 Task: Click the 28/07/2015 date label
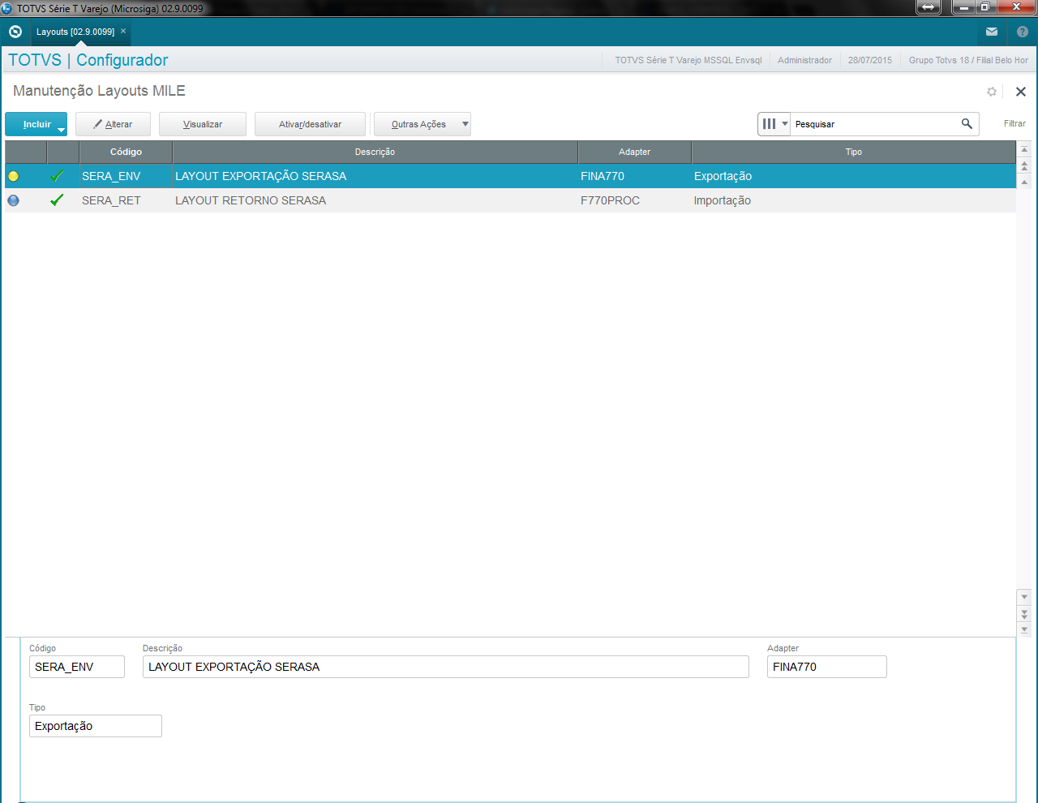pyautogui.click(x=870, y=60)
